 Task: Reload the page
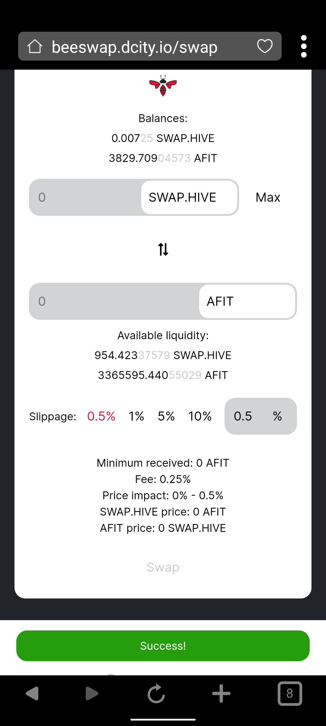click(x=156, y=693)
